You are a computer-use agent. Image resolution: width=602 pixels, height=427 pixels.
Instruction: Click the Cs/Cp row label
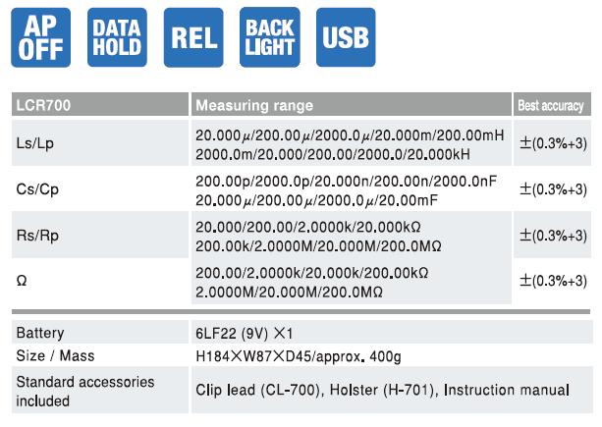pos(37,189)
